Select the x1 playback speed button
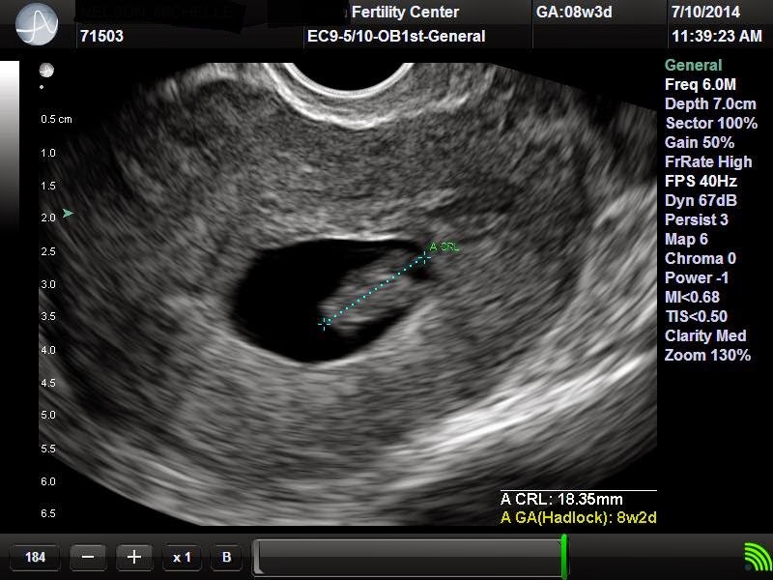Image resolution: width=773 pixels, height=580 pixels. pos(182,558)
